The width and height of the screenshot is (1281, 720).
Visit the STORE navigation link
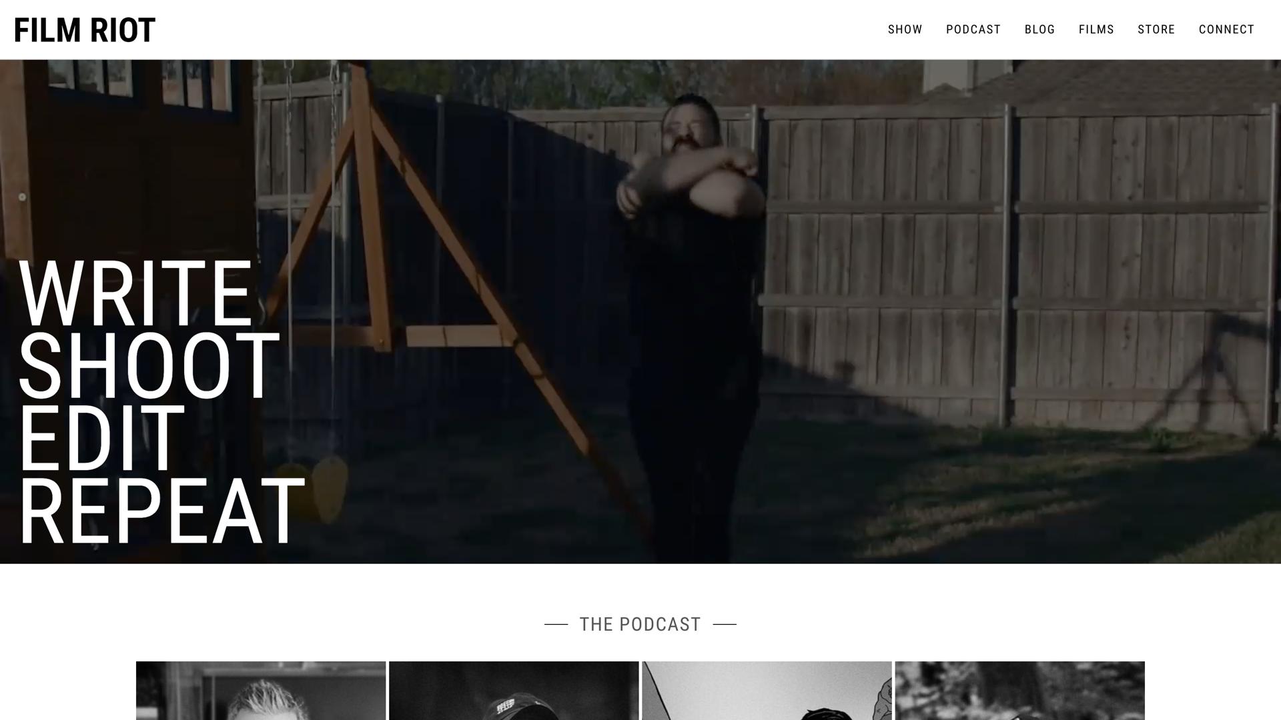point(1156,29)
